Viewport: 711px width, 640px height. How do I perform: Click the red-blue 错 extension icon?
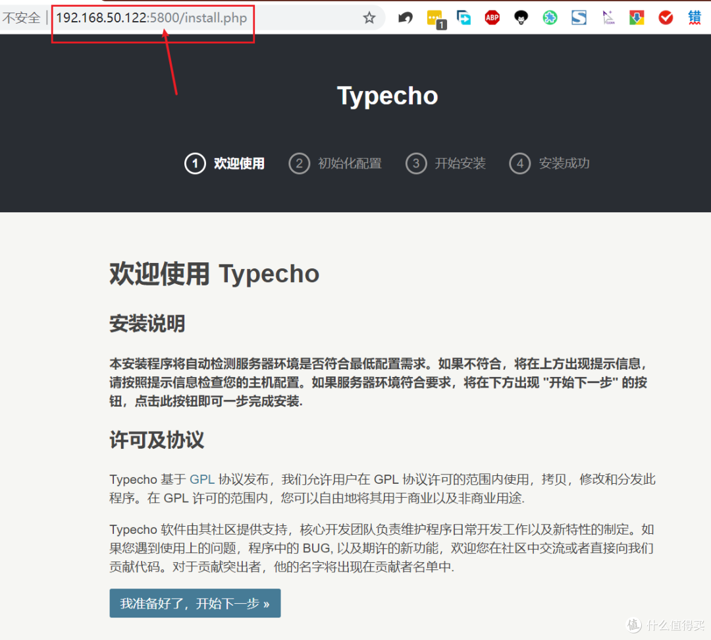(x=695, y=18)
